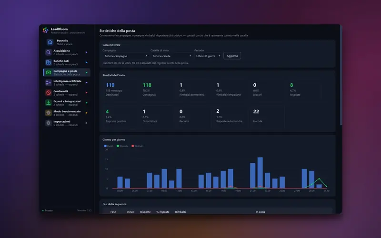Select the Conformità prohibition icon
Image resolution: width=381 pixels, height=238 pixels.
point(49,92)
